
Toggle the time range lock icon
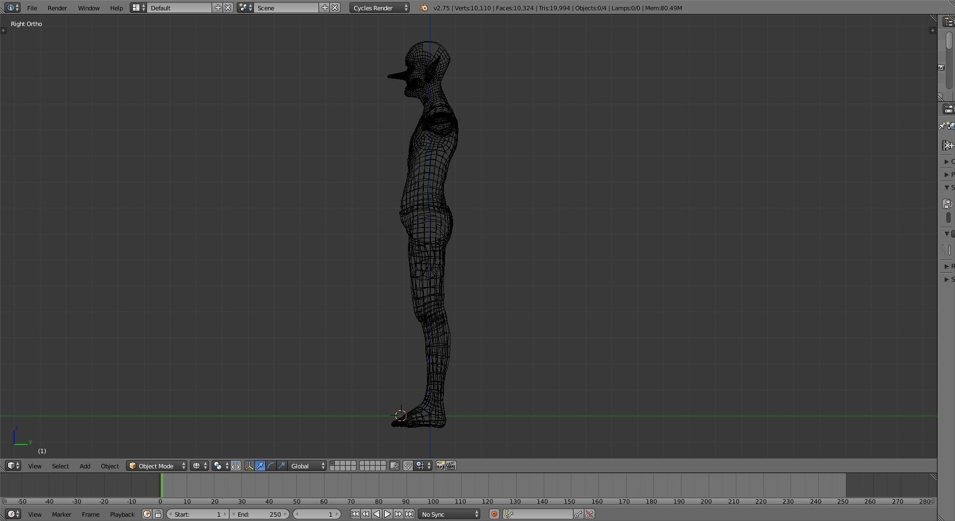click(158, 514)
